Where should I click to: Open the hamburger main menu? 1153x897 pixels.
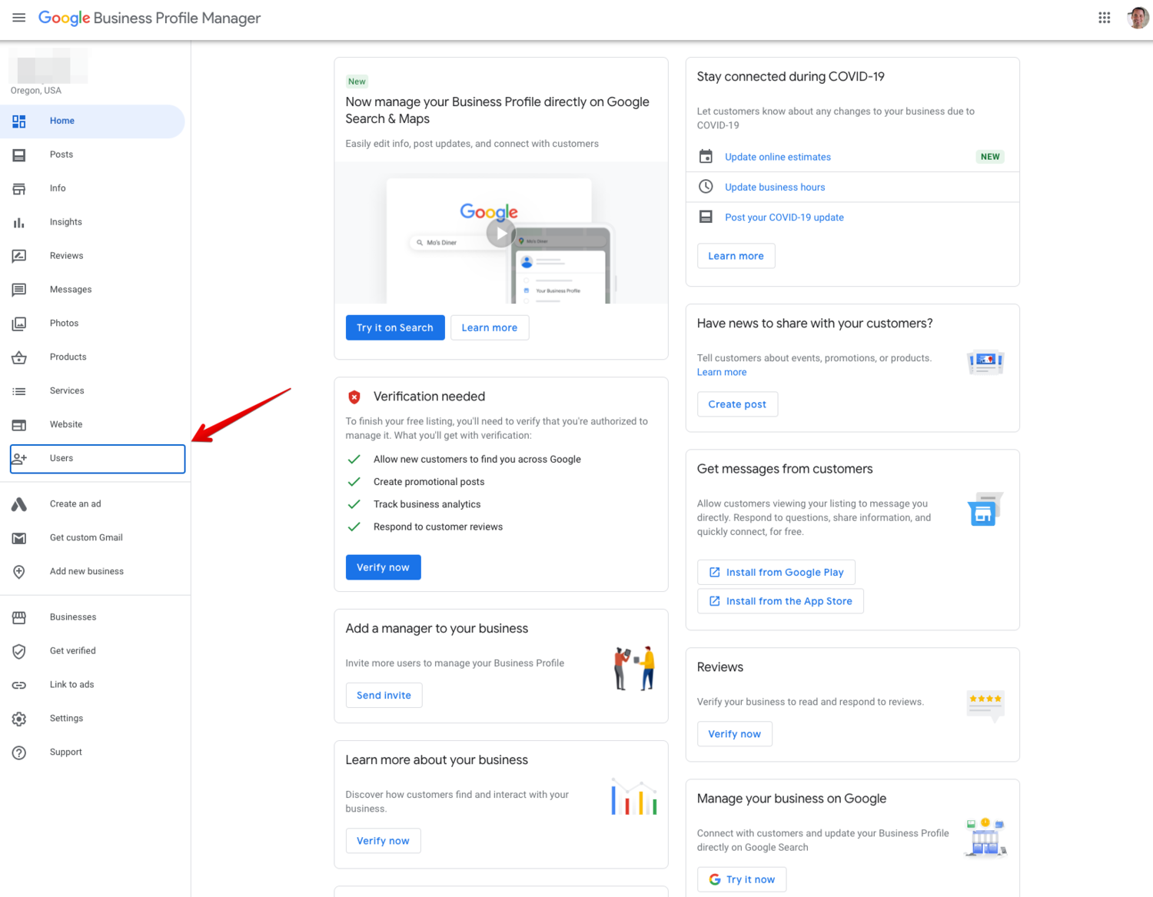pyautogui.click(x=19, y=18)
